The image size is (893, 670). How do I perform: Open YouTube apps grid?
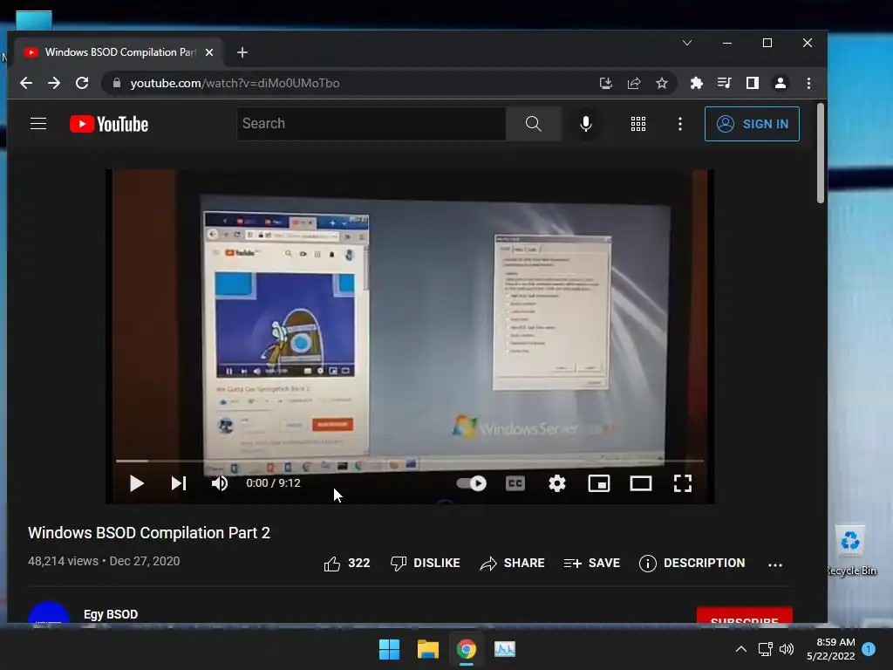(638, 124)
